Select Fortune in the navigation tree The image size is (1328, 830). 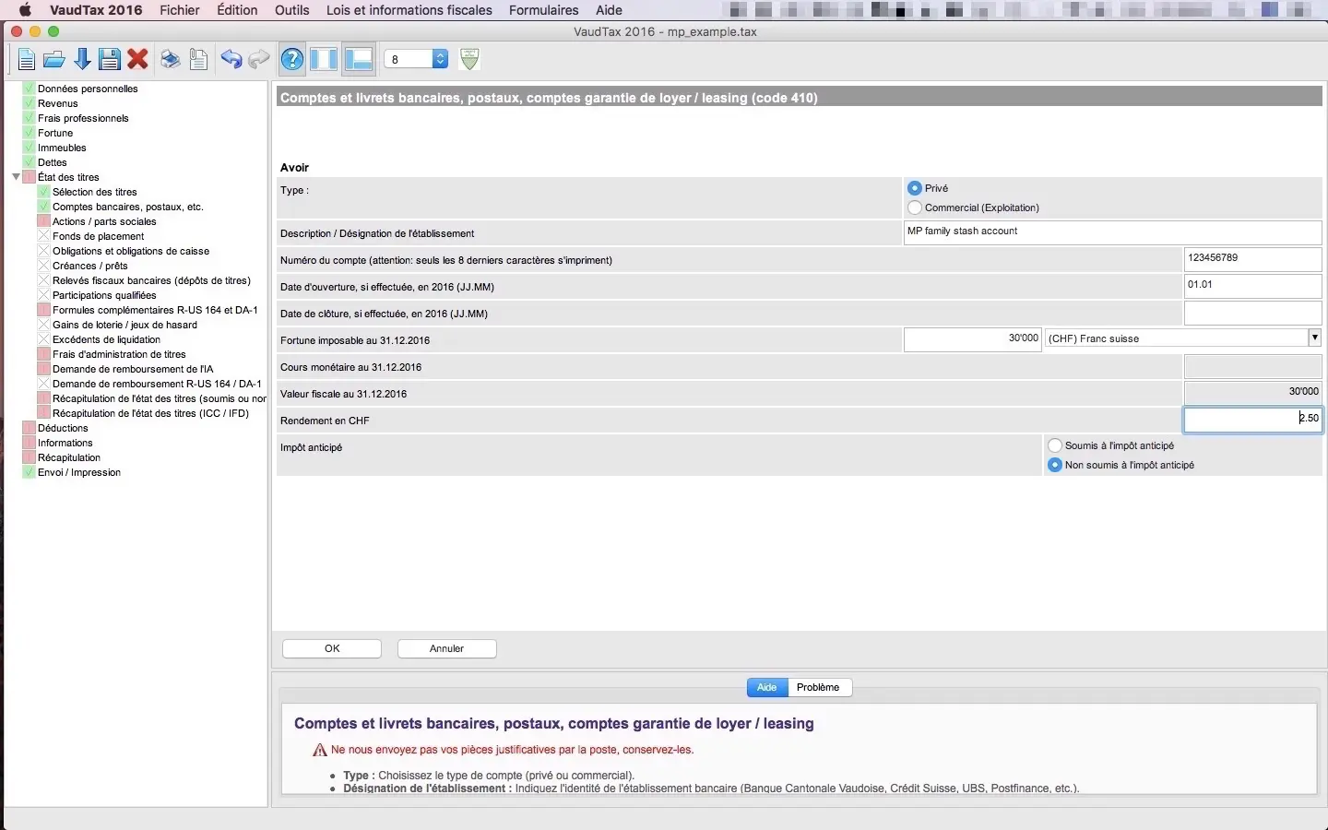55,133
